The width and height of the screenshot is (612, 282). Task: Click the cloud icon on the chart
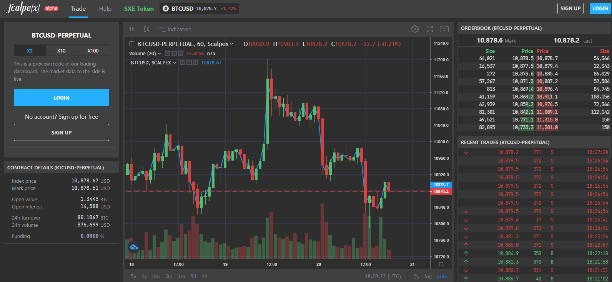pos(134,247)
